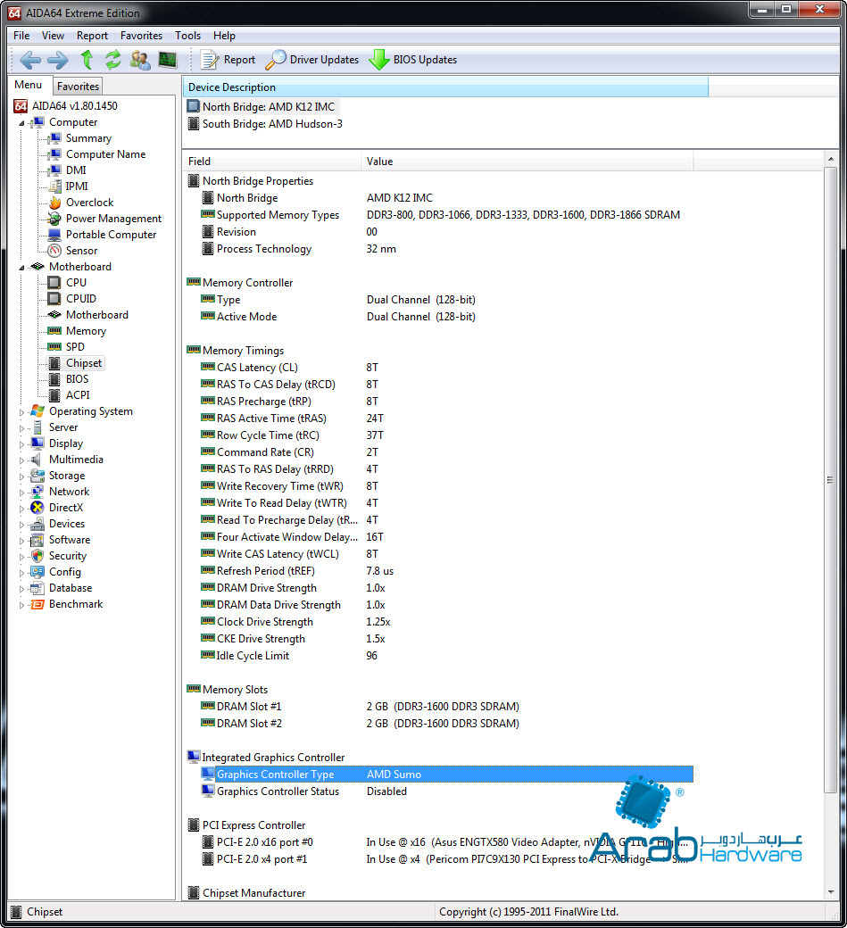This screenshot has width=847, height=928.
Task: Collapse the Motherboard tree node
Action: point(23,267)
